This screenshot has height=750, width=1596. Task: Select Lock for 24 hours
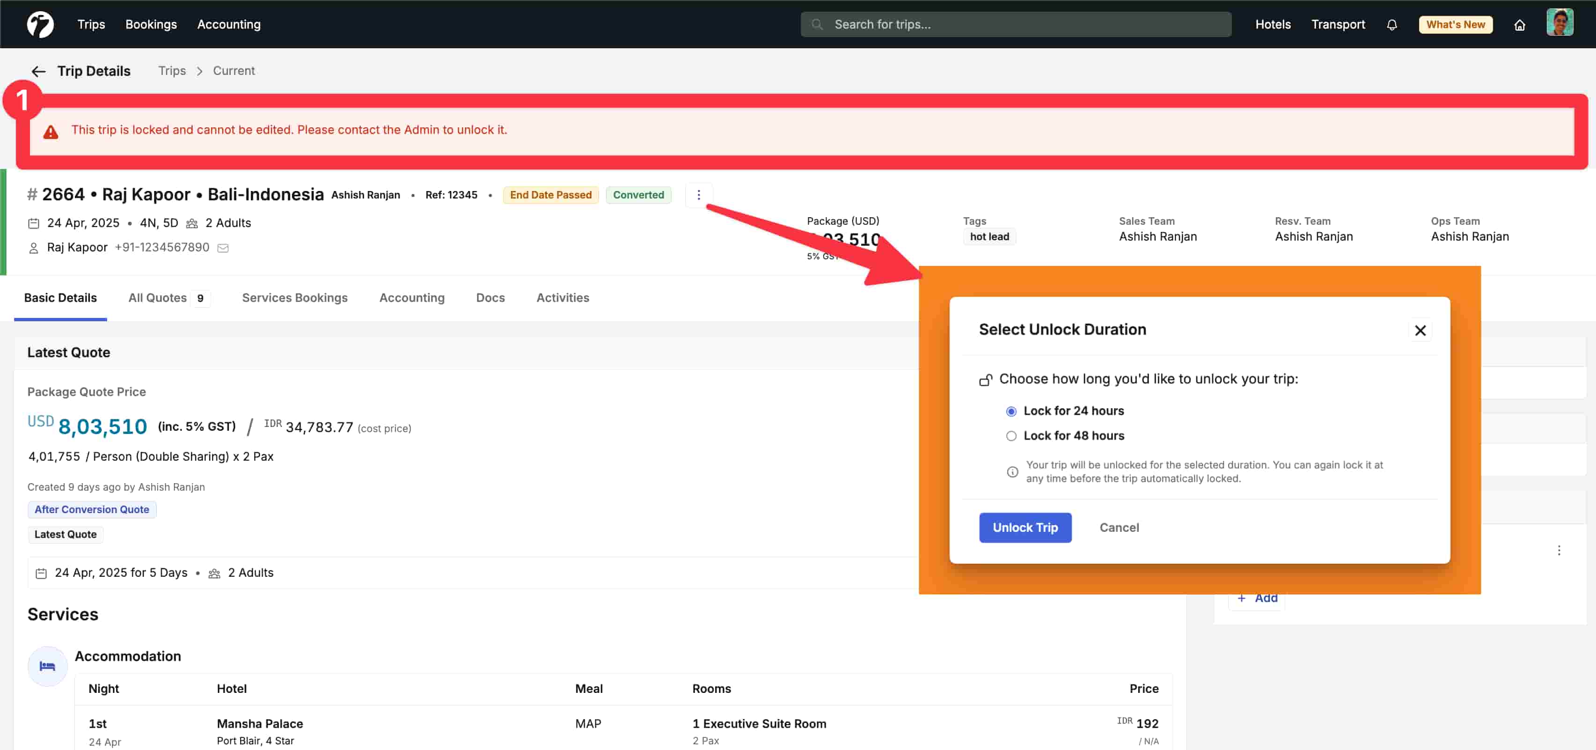click(x=1010, y=411)
